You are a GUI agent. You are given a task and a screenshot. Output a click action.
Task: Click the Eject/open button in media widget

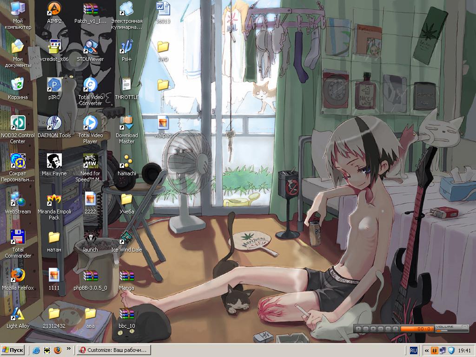(396, 329)
